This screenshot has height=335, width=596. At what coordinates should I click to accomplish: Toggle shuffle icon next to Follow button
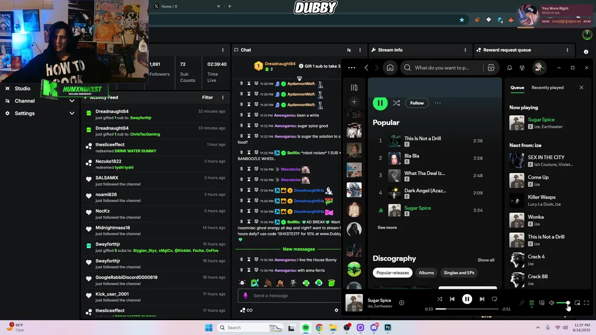click(x=396, y=103)
